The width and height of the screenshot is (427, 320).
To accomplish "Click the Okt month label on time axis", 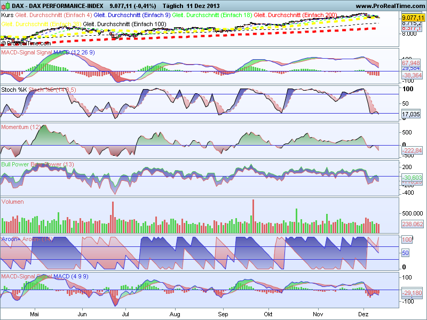I will [268, 314].
